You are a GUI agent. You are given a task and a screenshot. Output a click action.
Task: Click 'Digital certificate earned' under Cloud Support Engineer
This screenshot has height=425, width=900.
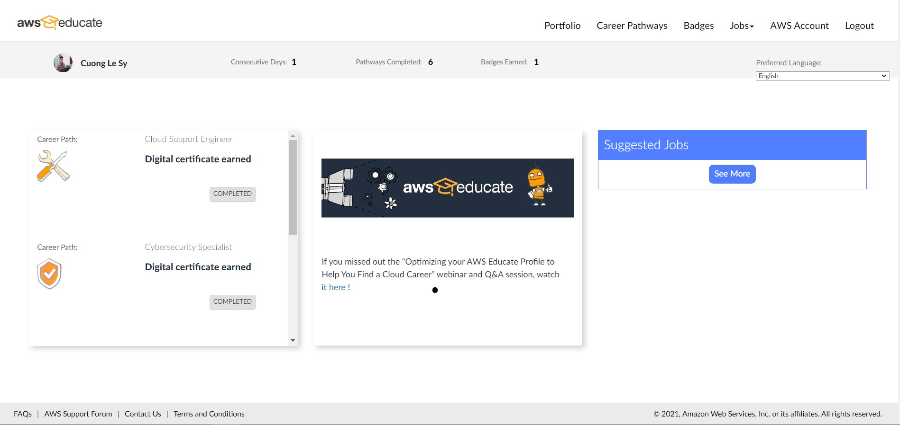tap(198, 159)
